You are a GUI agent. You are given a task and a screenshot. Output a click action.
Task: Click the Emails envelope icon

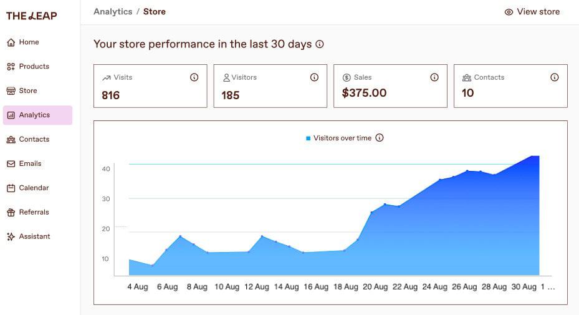coord(11,164)
